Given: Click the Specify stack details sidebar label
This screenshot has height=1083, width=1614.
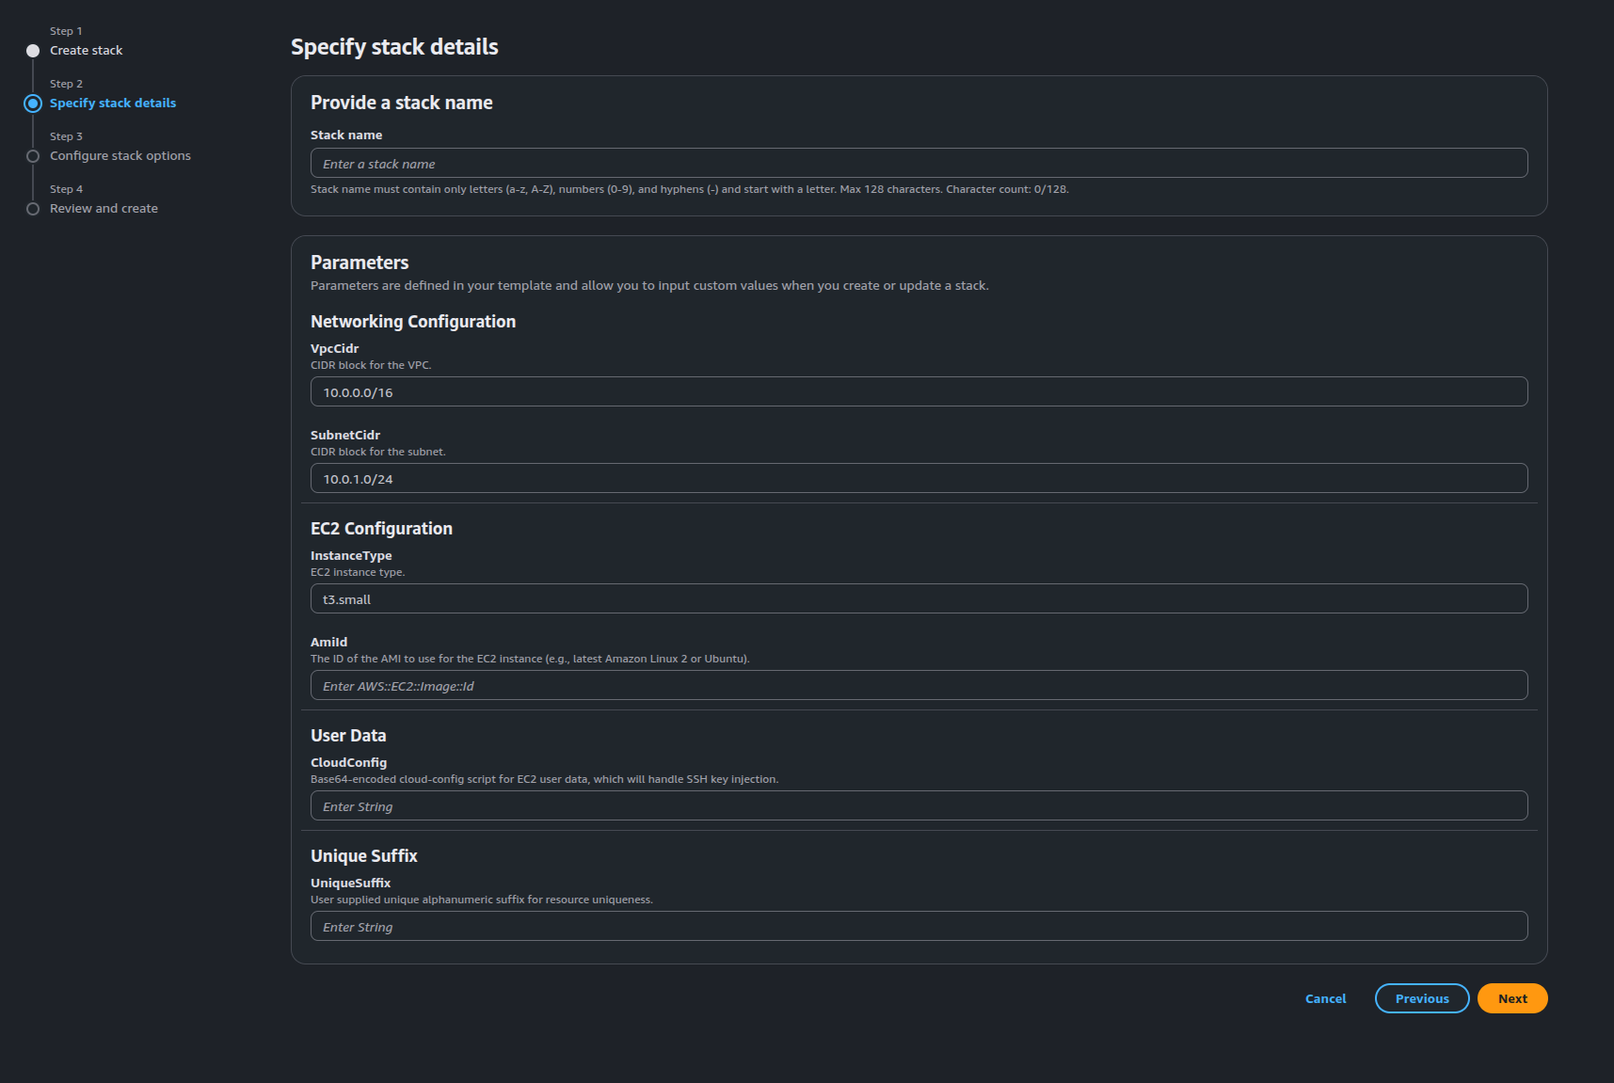Looking at the screenshot, I should click(x=112, y=103).
